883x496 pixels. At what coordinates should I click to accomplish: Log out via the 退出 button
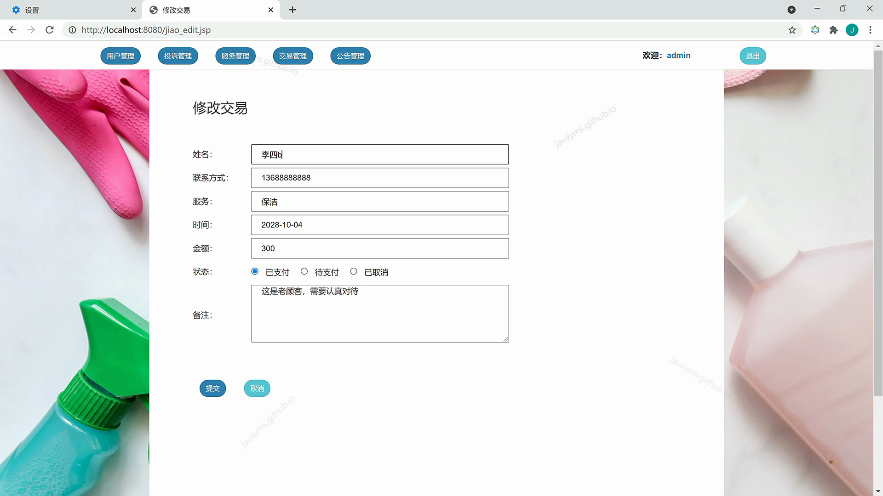752,56
